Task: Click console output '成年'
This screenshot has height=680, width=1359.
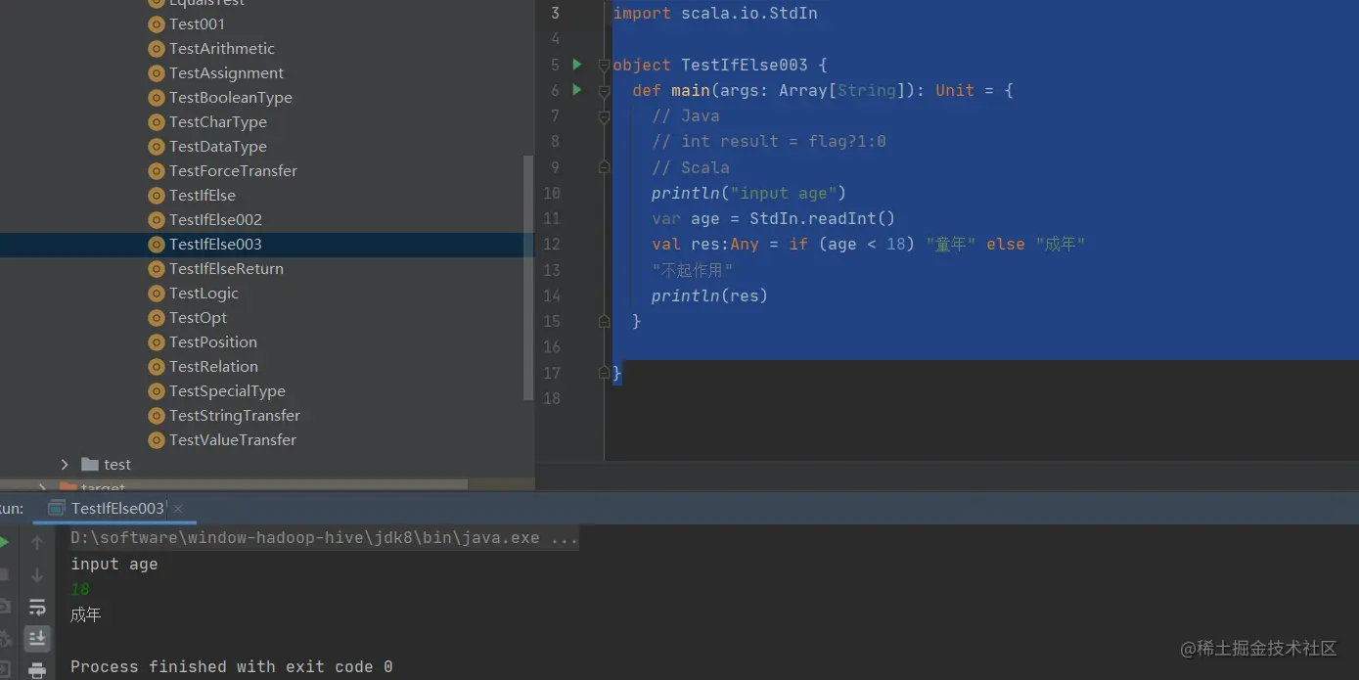Action: coord(86,614)
